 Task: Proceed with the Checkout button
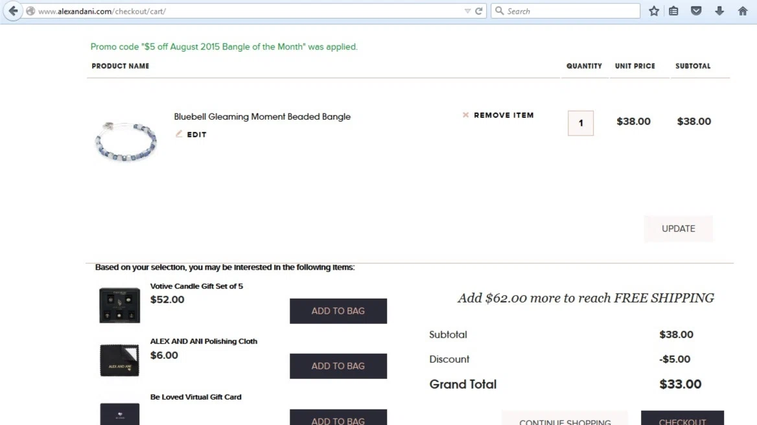[682, 419]
